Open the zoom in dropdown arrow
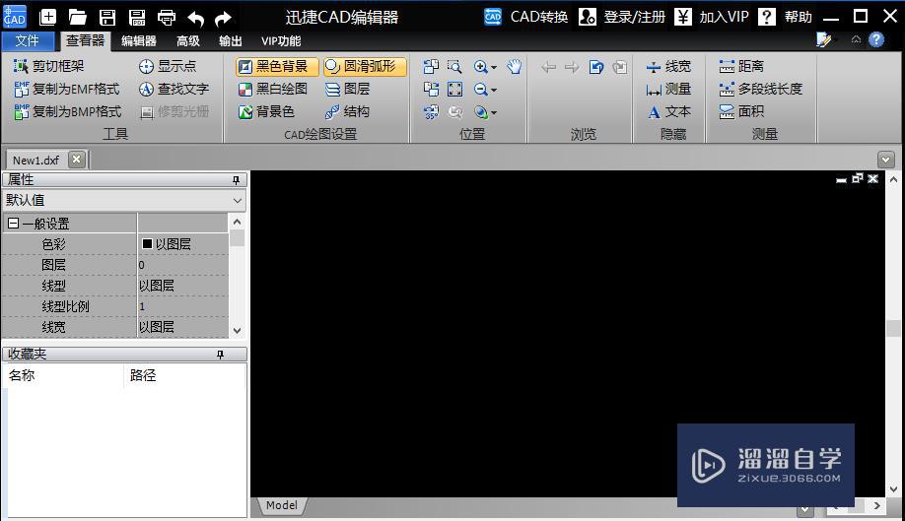Screen dimensions: 905x521 point(494,68)
